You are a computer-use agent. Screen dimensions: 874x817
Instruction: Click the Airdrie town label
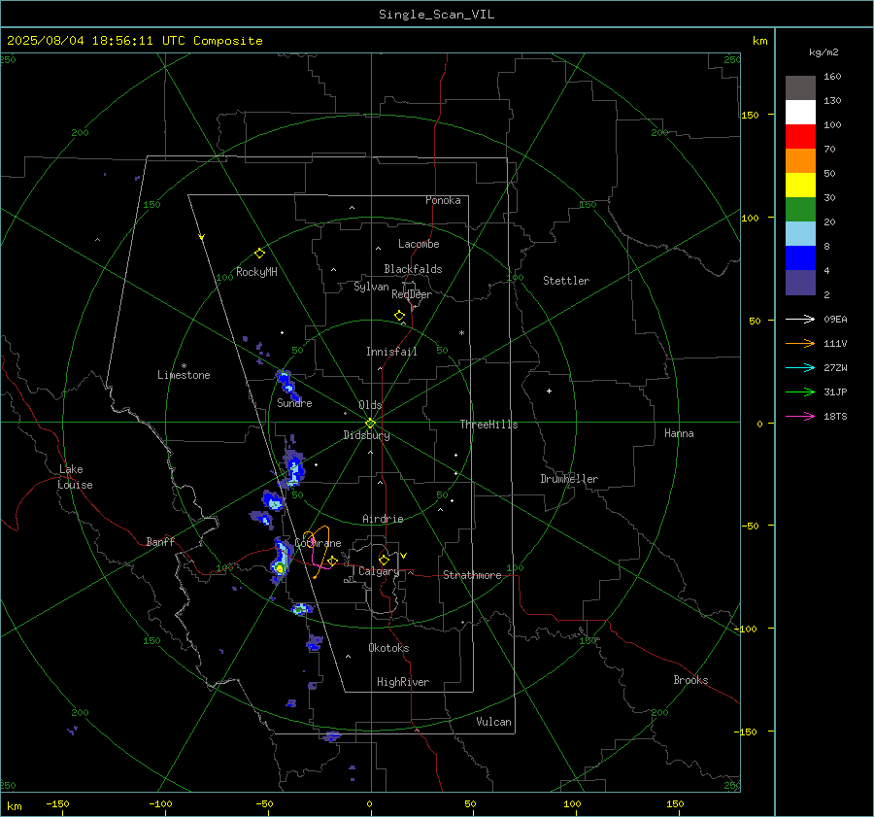tap(383, 519)
